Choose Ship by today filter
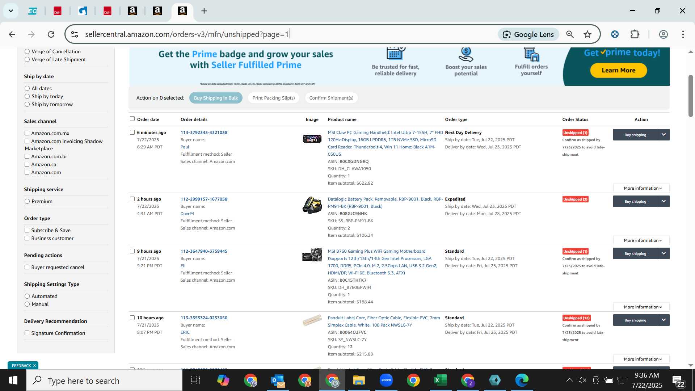 coord(27,96)
